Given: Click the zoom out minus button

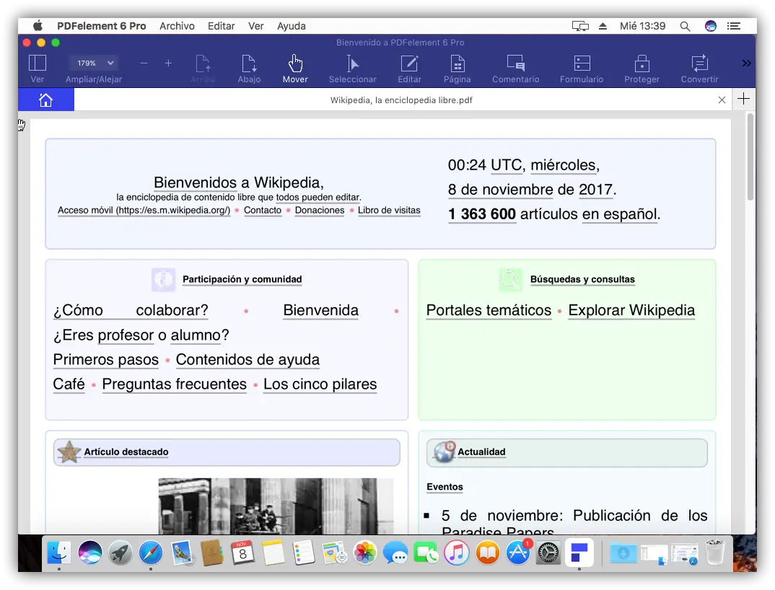Looking at the screenshot, I should click(144, 63).
